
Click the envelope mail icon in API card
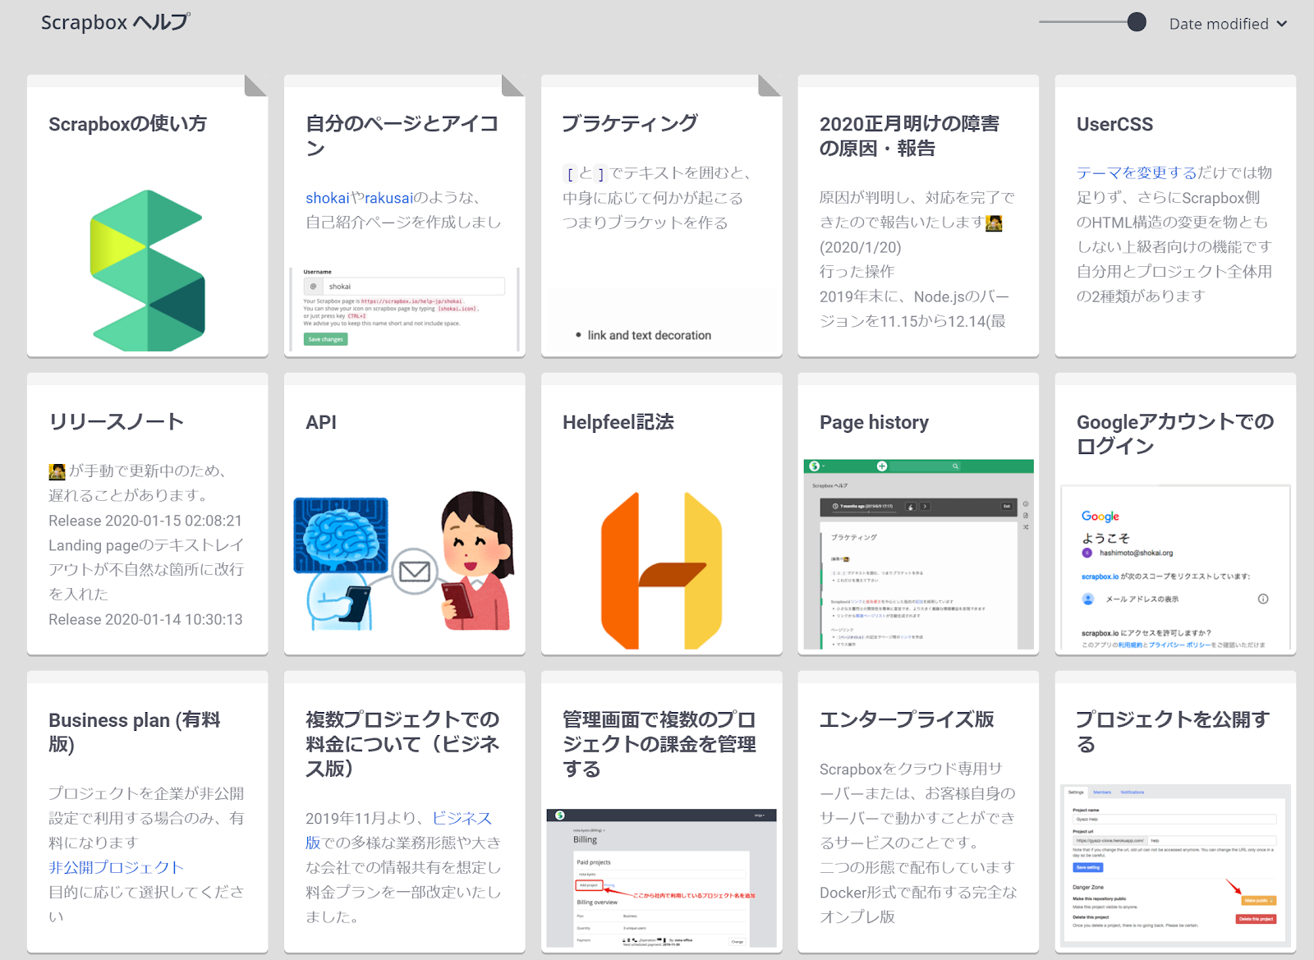pyautogui.click(x=414, y=571)
